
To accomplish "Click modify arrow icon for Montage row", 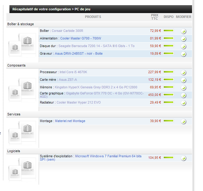I will [184, 121].
